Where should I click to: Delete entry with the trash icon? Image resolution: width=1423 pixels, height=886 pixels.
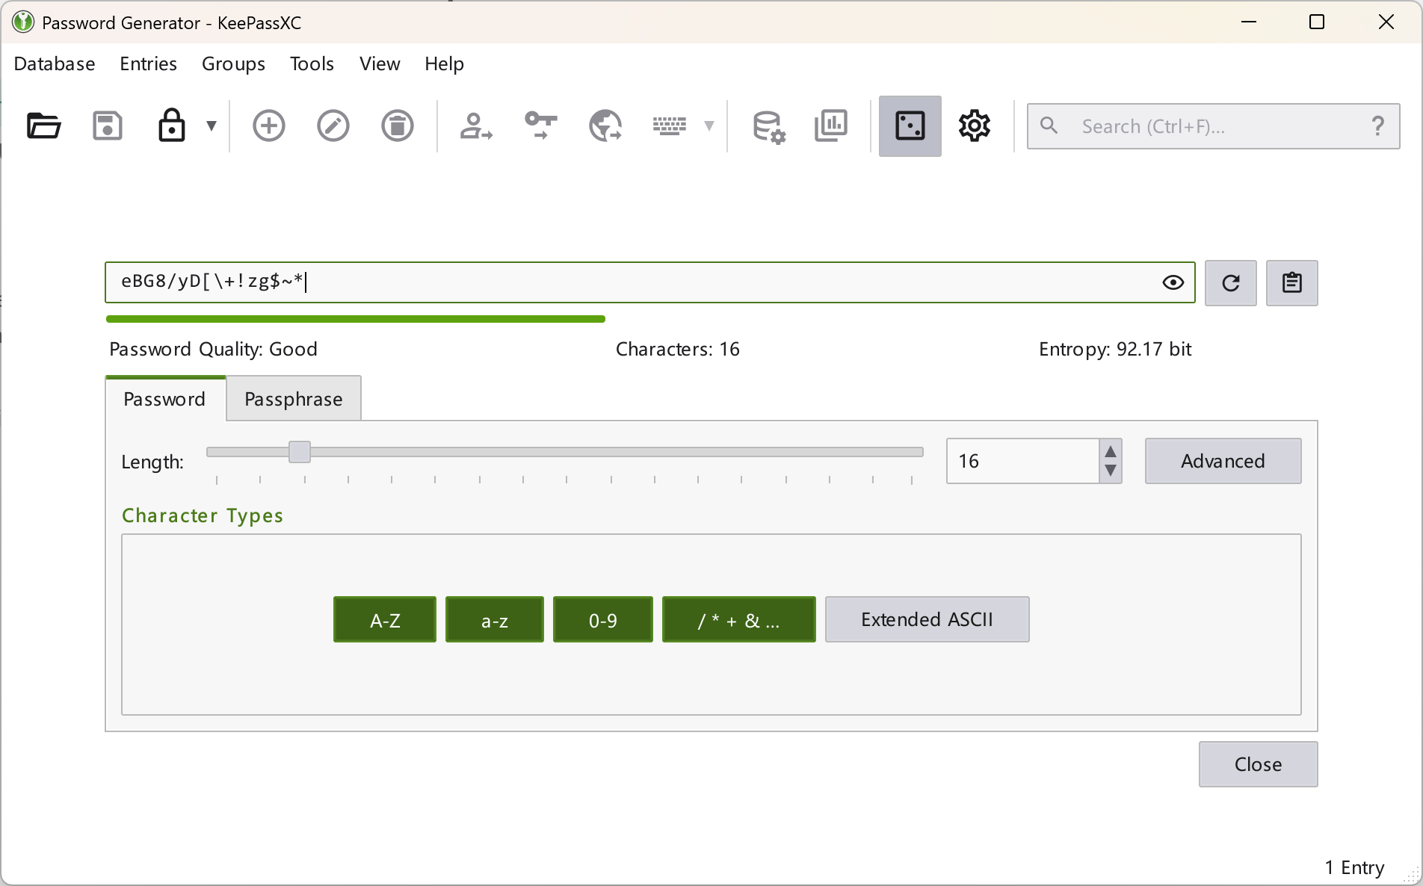click(398, 126)
